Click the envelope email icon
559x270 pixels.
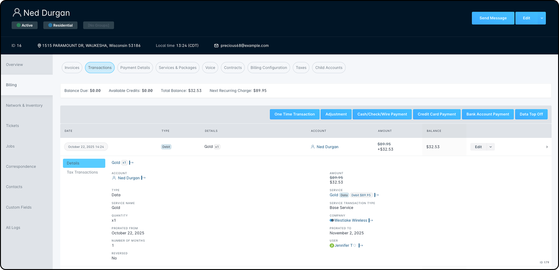(x=216, y=46)
